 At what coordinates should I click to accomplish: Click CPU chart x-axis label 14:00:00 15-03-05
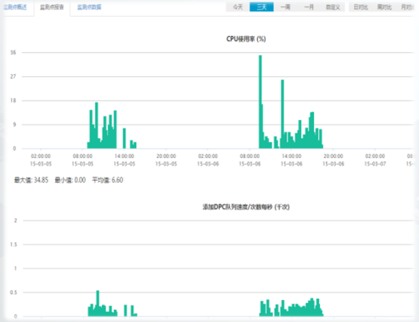click(124, 160)
